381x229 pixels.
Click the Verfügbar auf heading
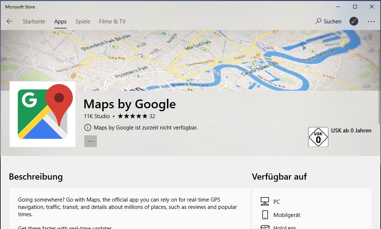point(279,177)
